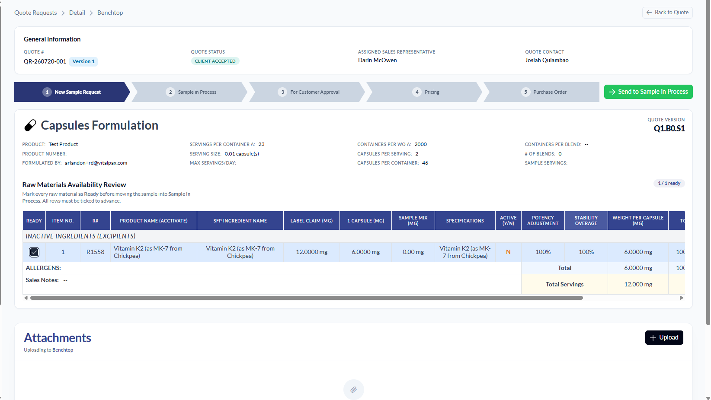Click sales representative Darin McOwen

(378, 60)
